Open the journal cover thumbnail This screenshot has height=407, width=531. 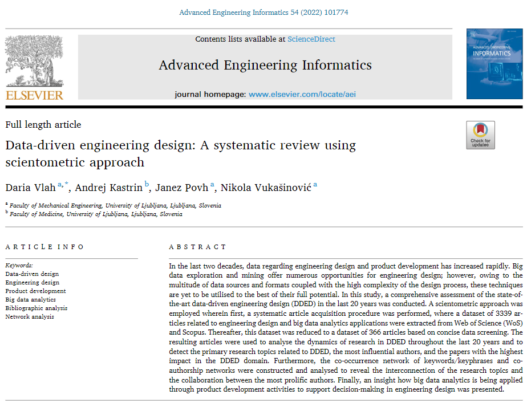tap(494, 64)
